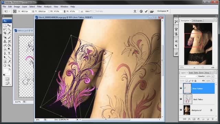Select the Lasso tool
The image size is (220, 124).
5,29
